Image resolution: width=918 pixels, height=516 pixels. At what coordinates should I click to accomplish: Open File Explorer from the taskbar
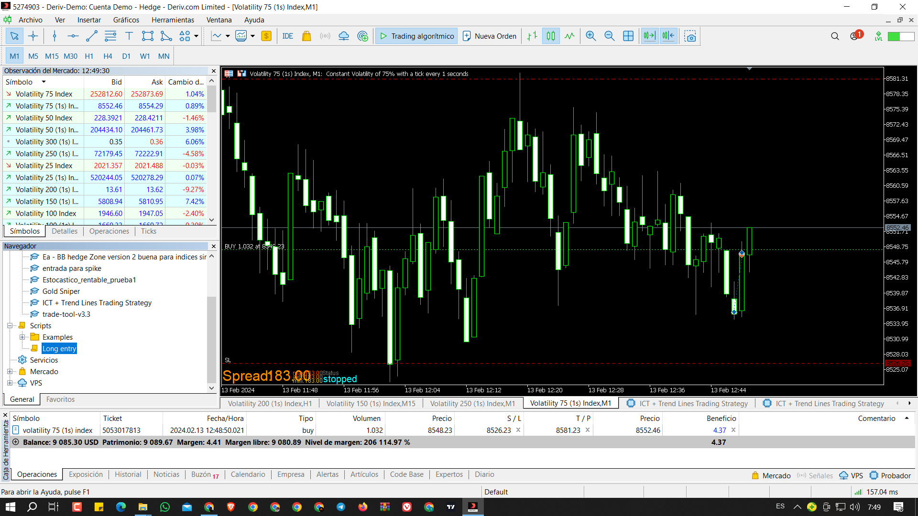pos(143,507)
